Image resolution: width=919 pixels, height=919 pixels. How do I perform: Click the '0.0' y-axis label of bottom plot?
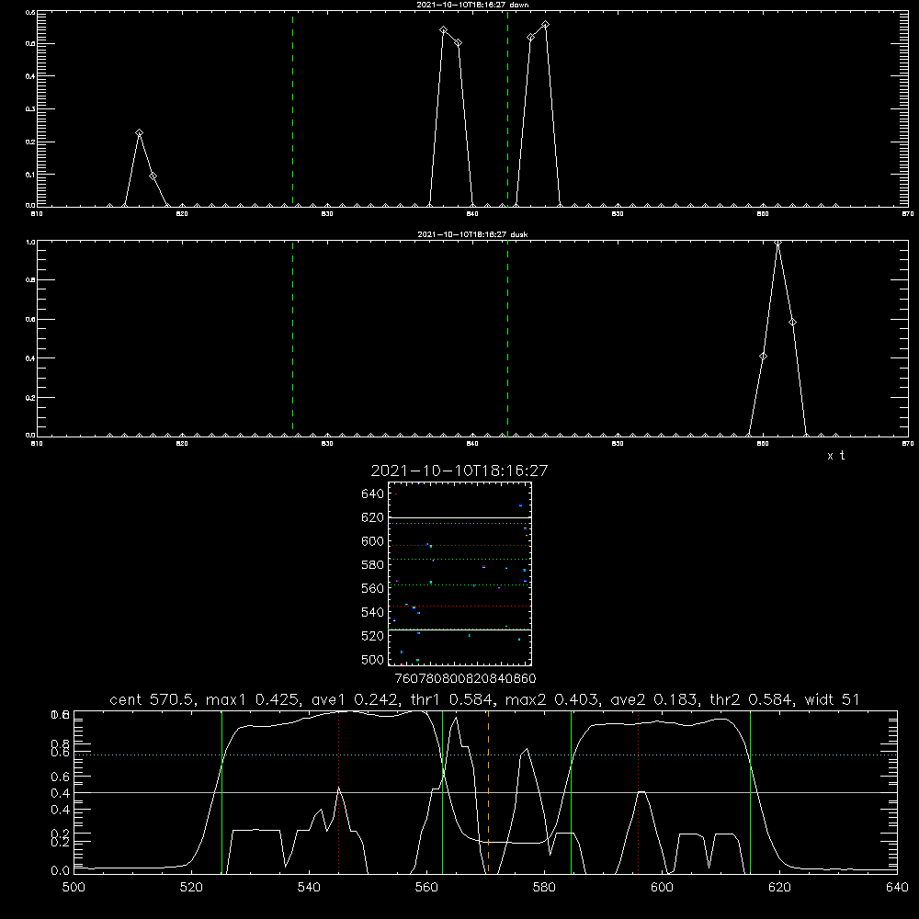pos(61,871)
